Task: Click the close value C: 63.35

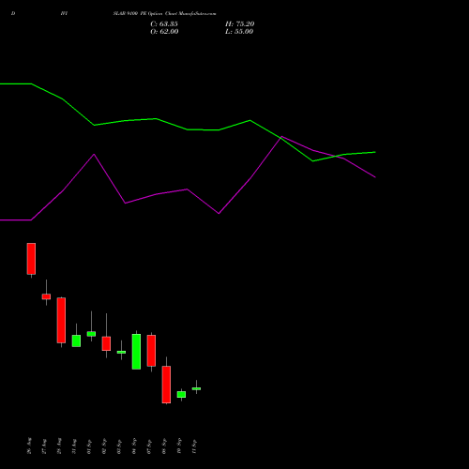Action: 164,23
